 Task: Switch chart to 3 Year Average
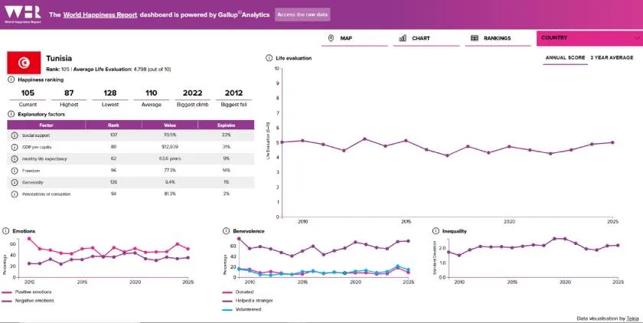(x=612, y=57)
